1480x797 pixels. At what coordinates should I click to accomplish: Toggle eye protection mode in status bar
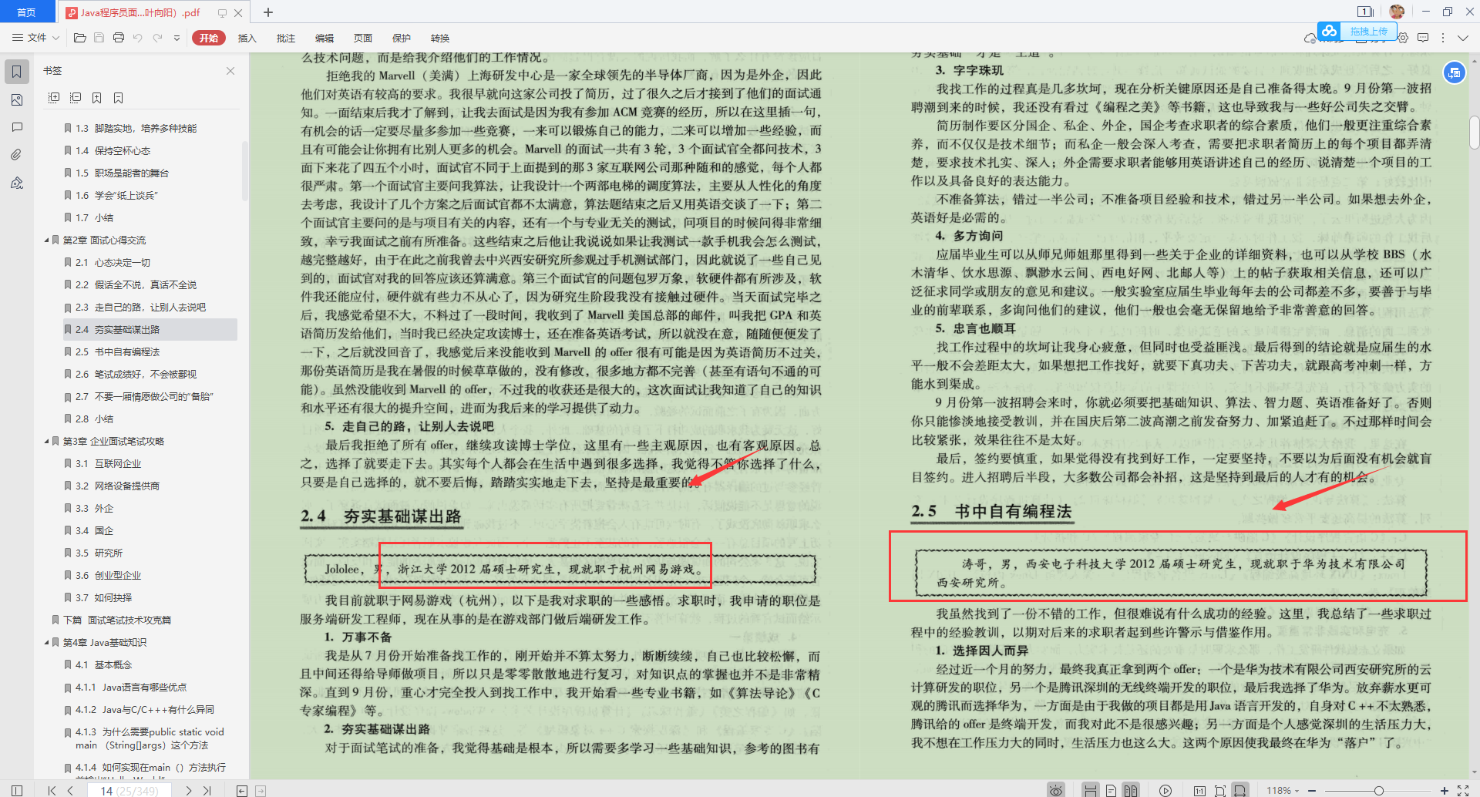tap(1056, 789)
